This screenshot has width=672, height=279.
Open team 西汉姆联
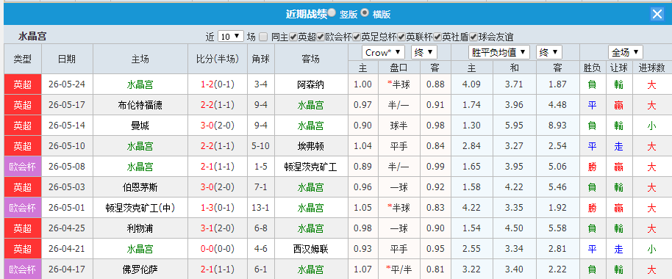pos(311,249)
